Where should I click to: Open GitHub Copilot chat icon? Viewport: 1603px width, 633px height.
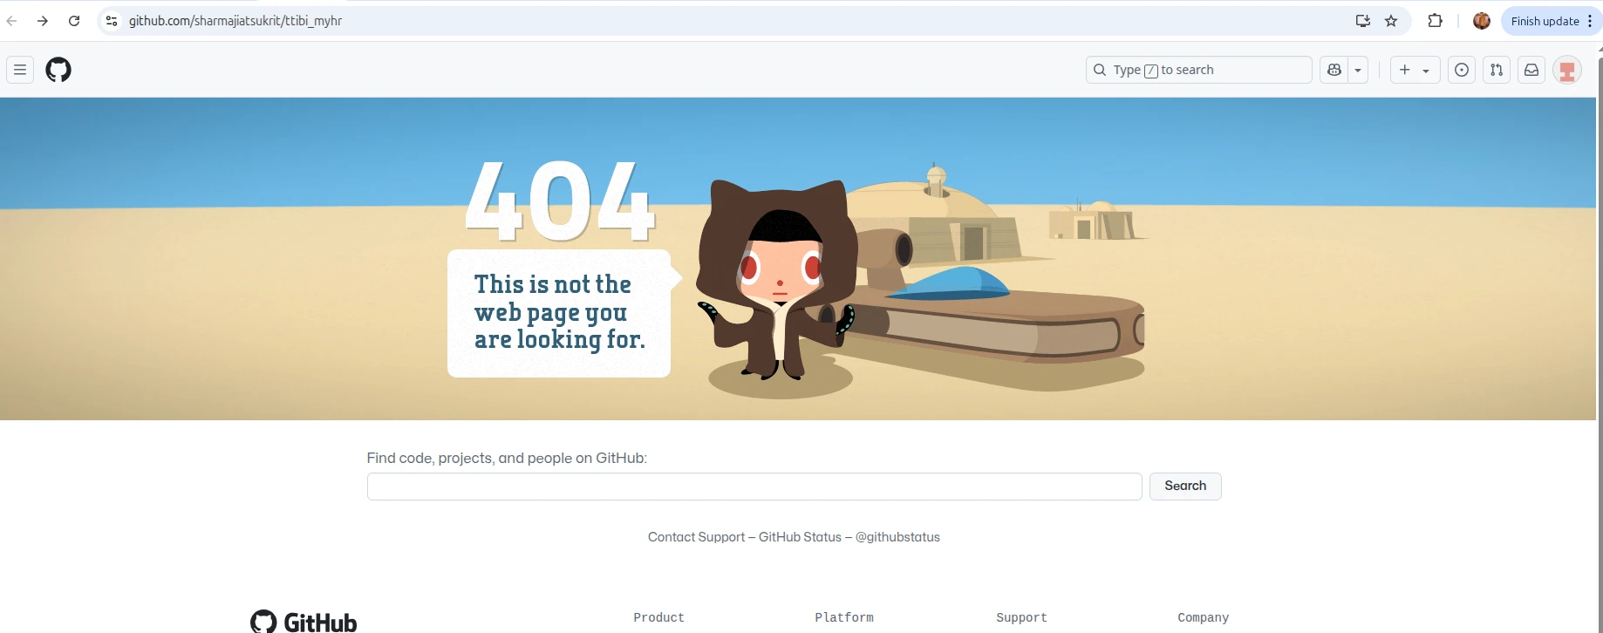click(x=1334, y=70)
